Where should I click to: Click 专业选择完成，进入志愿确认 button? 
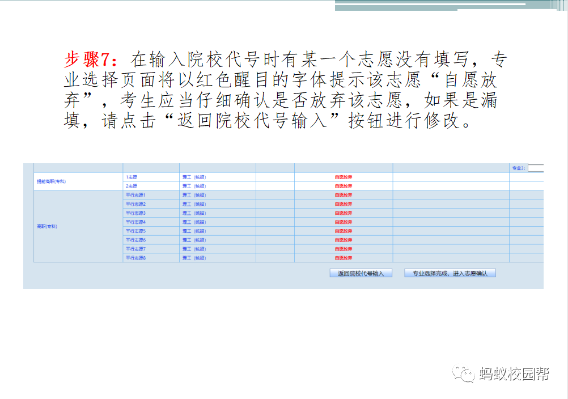tap(450, 273)
